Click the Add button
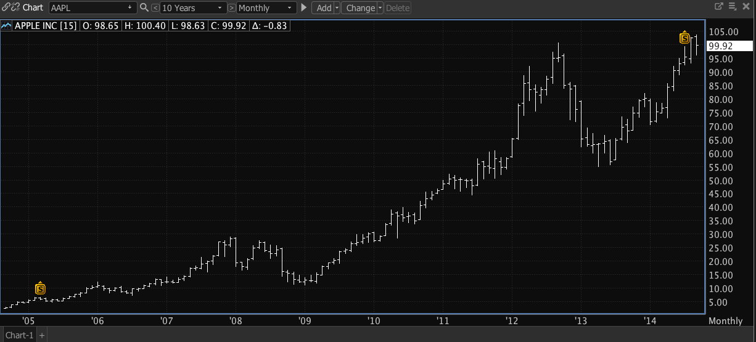 point(323,8)
